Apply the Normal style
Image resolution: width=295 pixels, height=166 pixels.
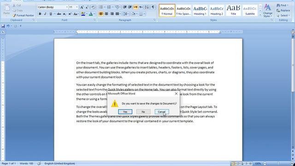tap(167, 11)
